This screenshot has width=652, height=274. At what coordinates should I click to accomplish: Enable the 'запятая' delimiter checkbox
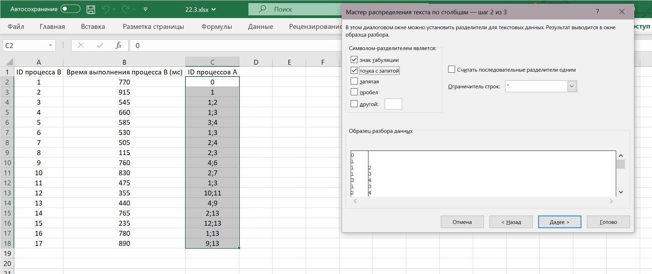click(x=354, y=81)
